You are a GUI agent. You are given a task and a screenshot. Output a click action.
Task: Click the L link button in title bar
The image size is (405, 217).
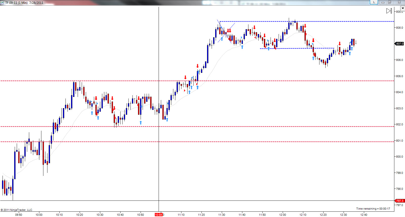click(374, 2)
